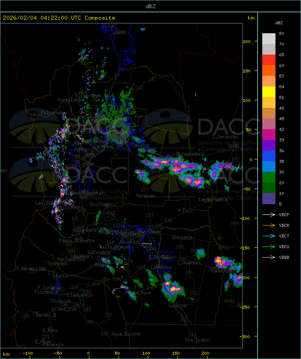301x359 pixels.
Task: Click the Desaguadero place label
Action: (190, 154)
